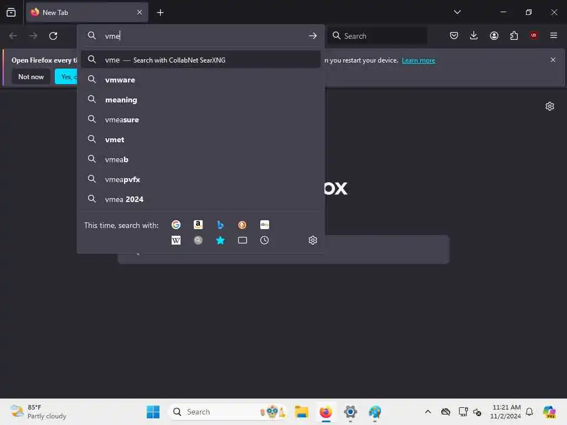The height and width of the screenshot is (425, 567).
Task: Search only in History via clock icon
Action: pos(264,240)
